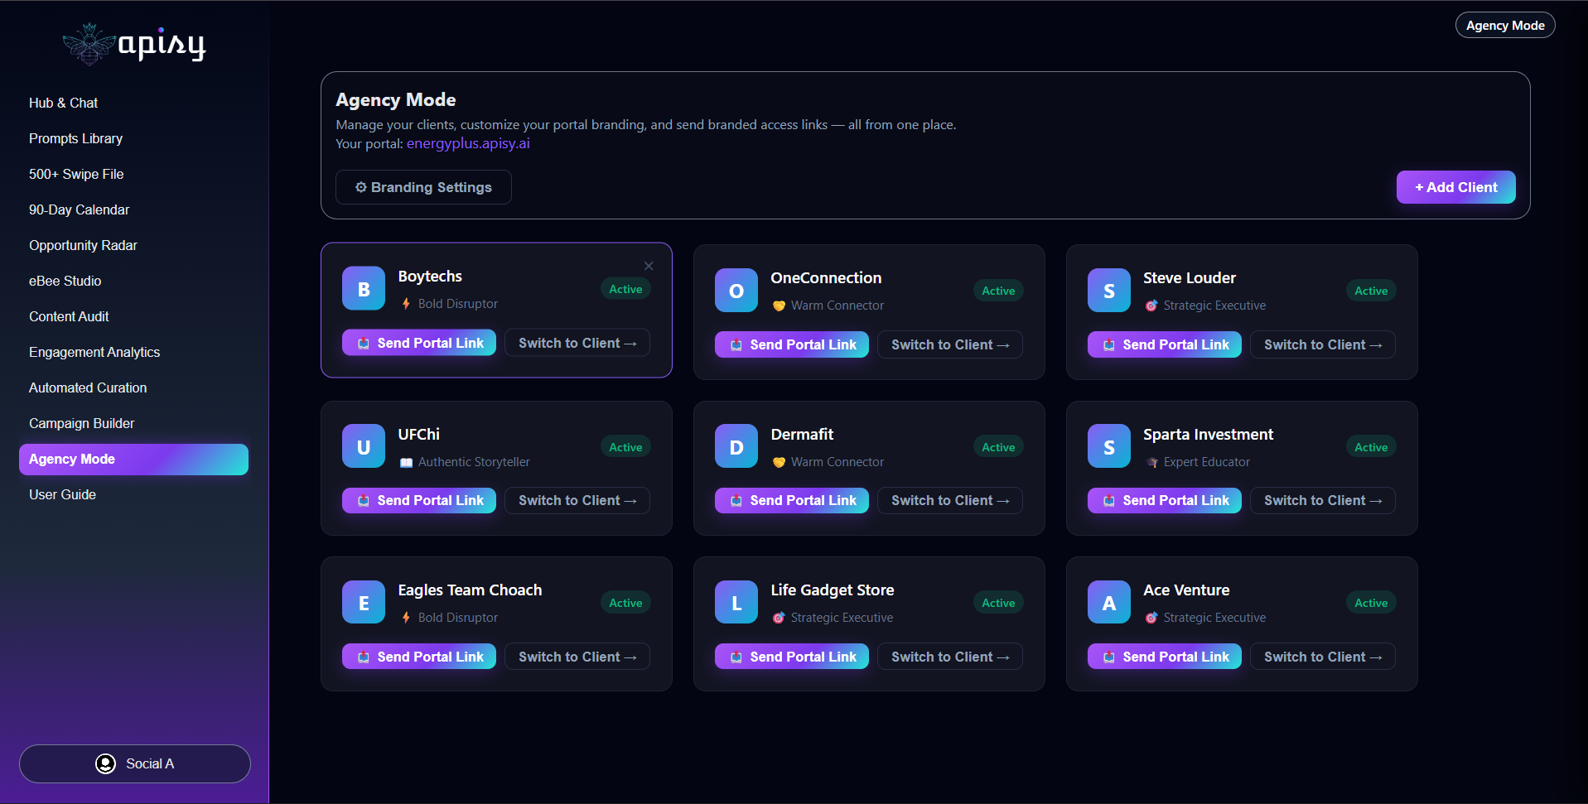Switch to client Ace Venture

click(1323, 657)
